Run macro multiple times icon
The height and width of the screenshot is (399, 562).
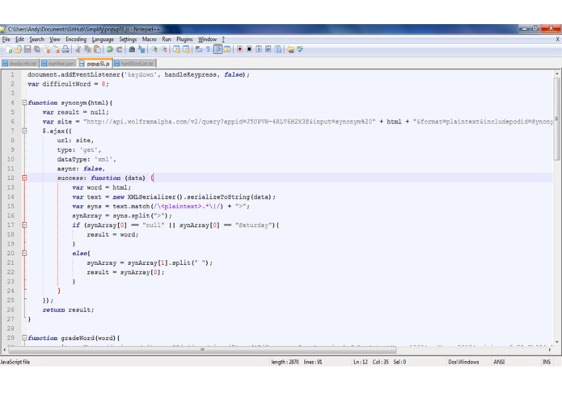(268, 49)
